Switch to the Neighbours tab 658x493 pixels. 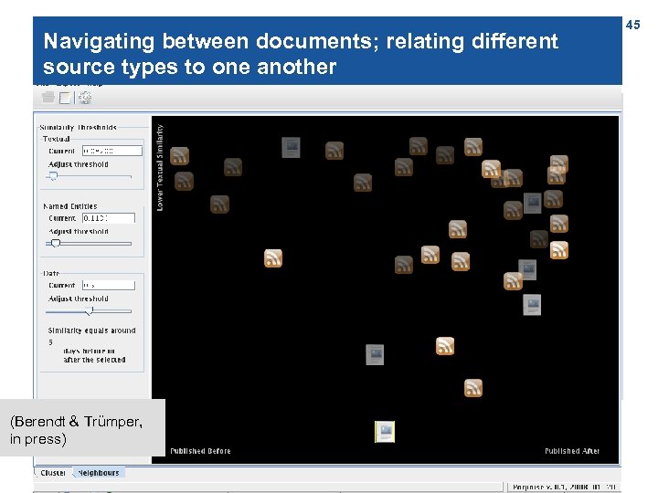(99, 473)
